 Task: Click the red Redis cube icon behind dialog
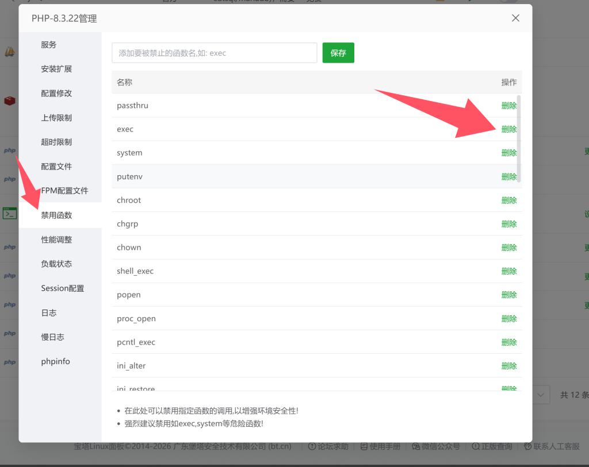[9, 101]
